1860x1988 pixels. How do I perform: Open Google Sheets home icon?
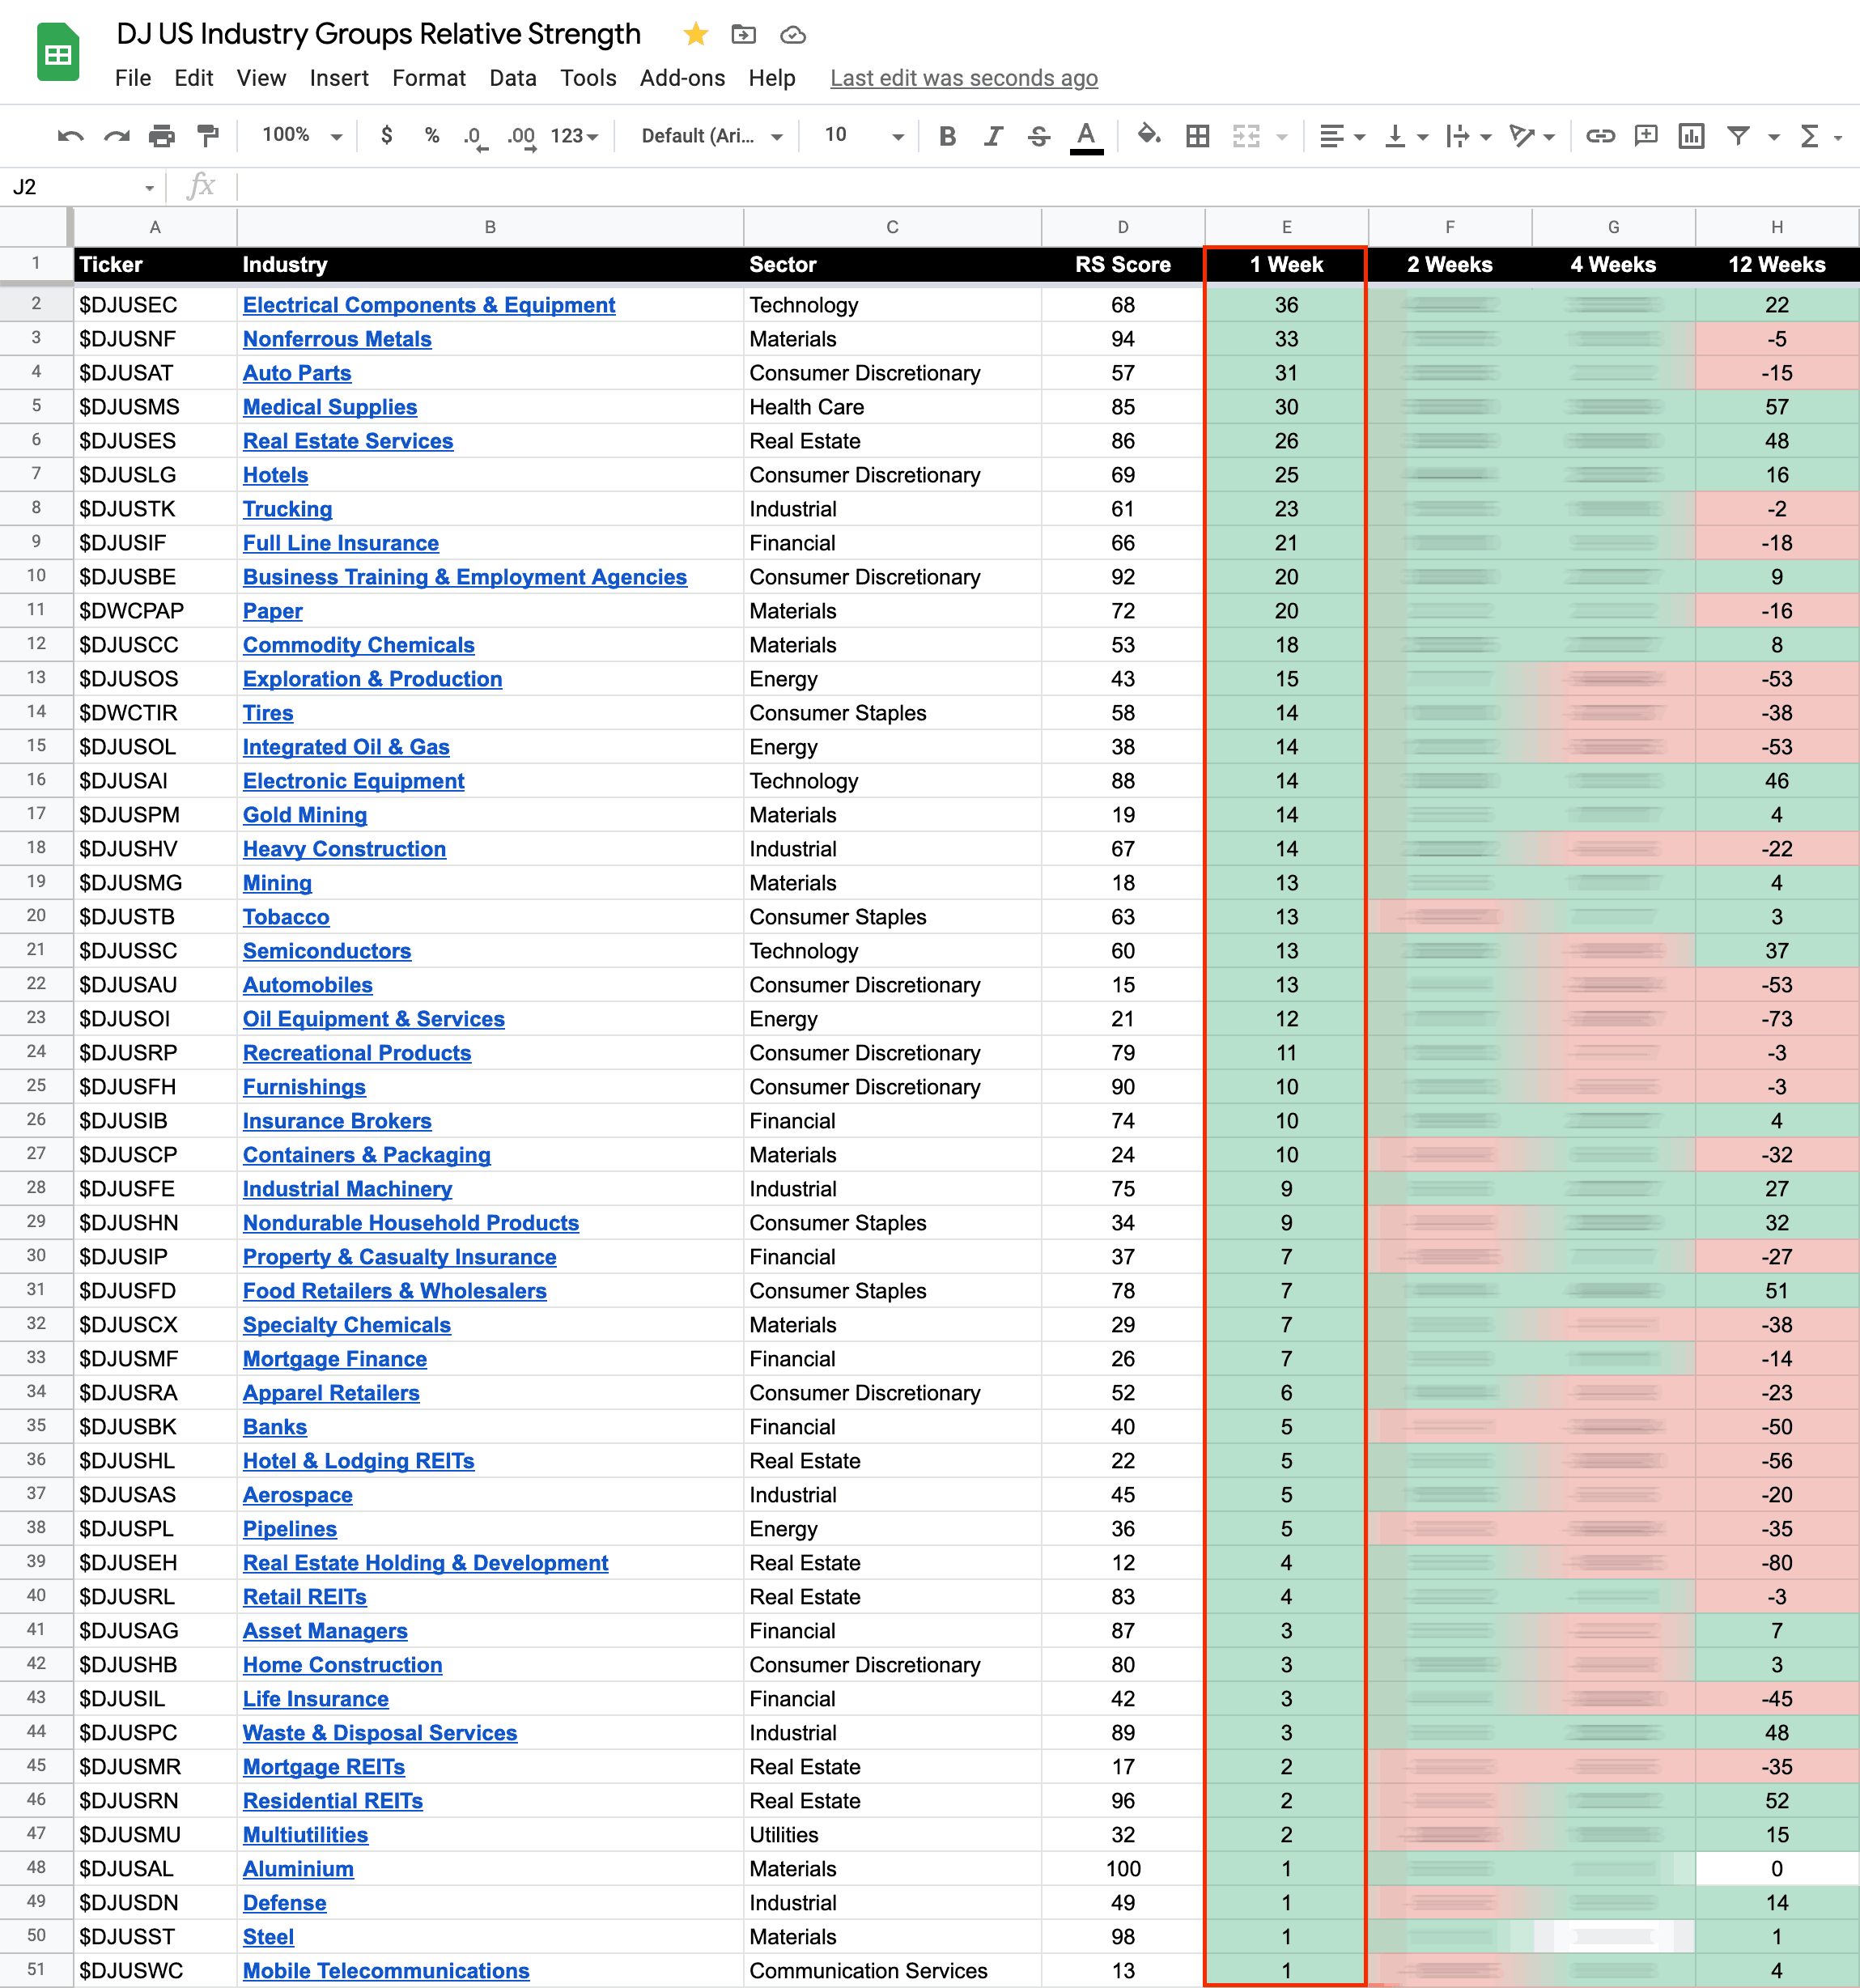(x=58, y=52)
